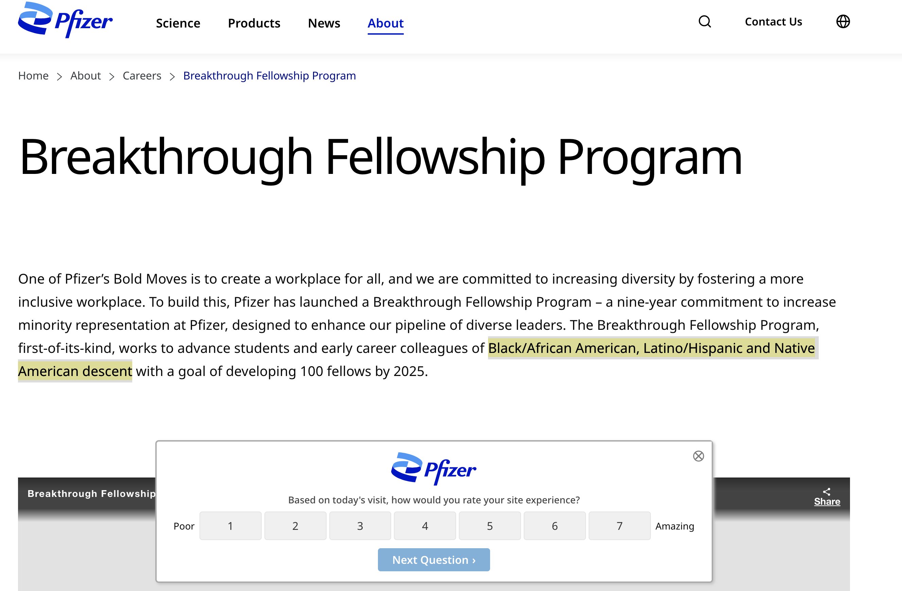This screenshot has width=902, height=591.
Task: Close the survey popup with X icon
Action: (x=697, y=456)
